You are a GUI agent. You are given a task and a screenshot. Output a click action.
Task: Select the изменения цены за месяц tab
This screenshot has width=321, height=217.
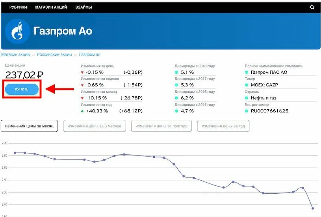point(29,126)
